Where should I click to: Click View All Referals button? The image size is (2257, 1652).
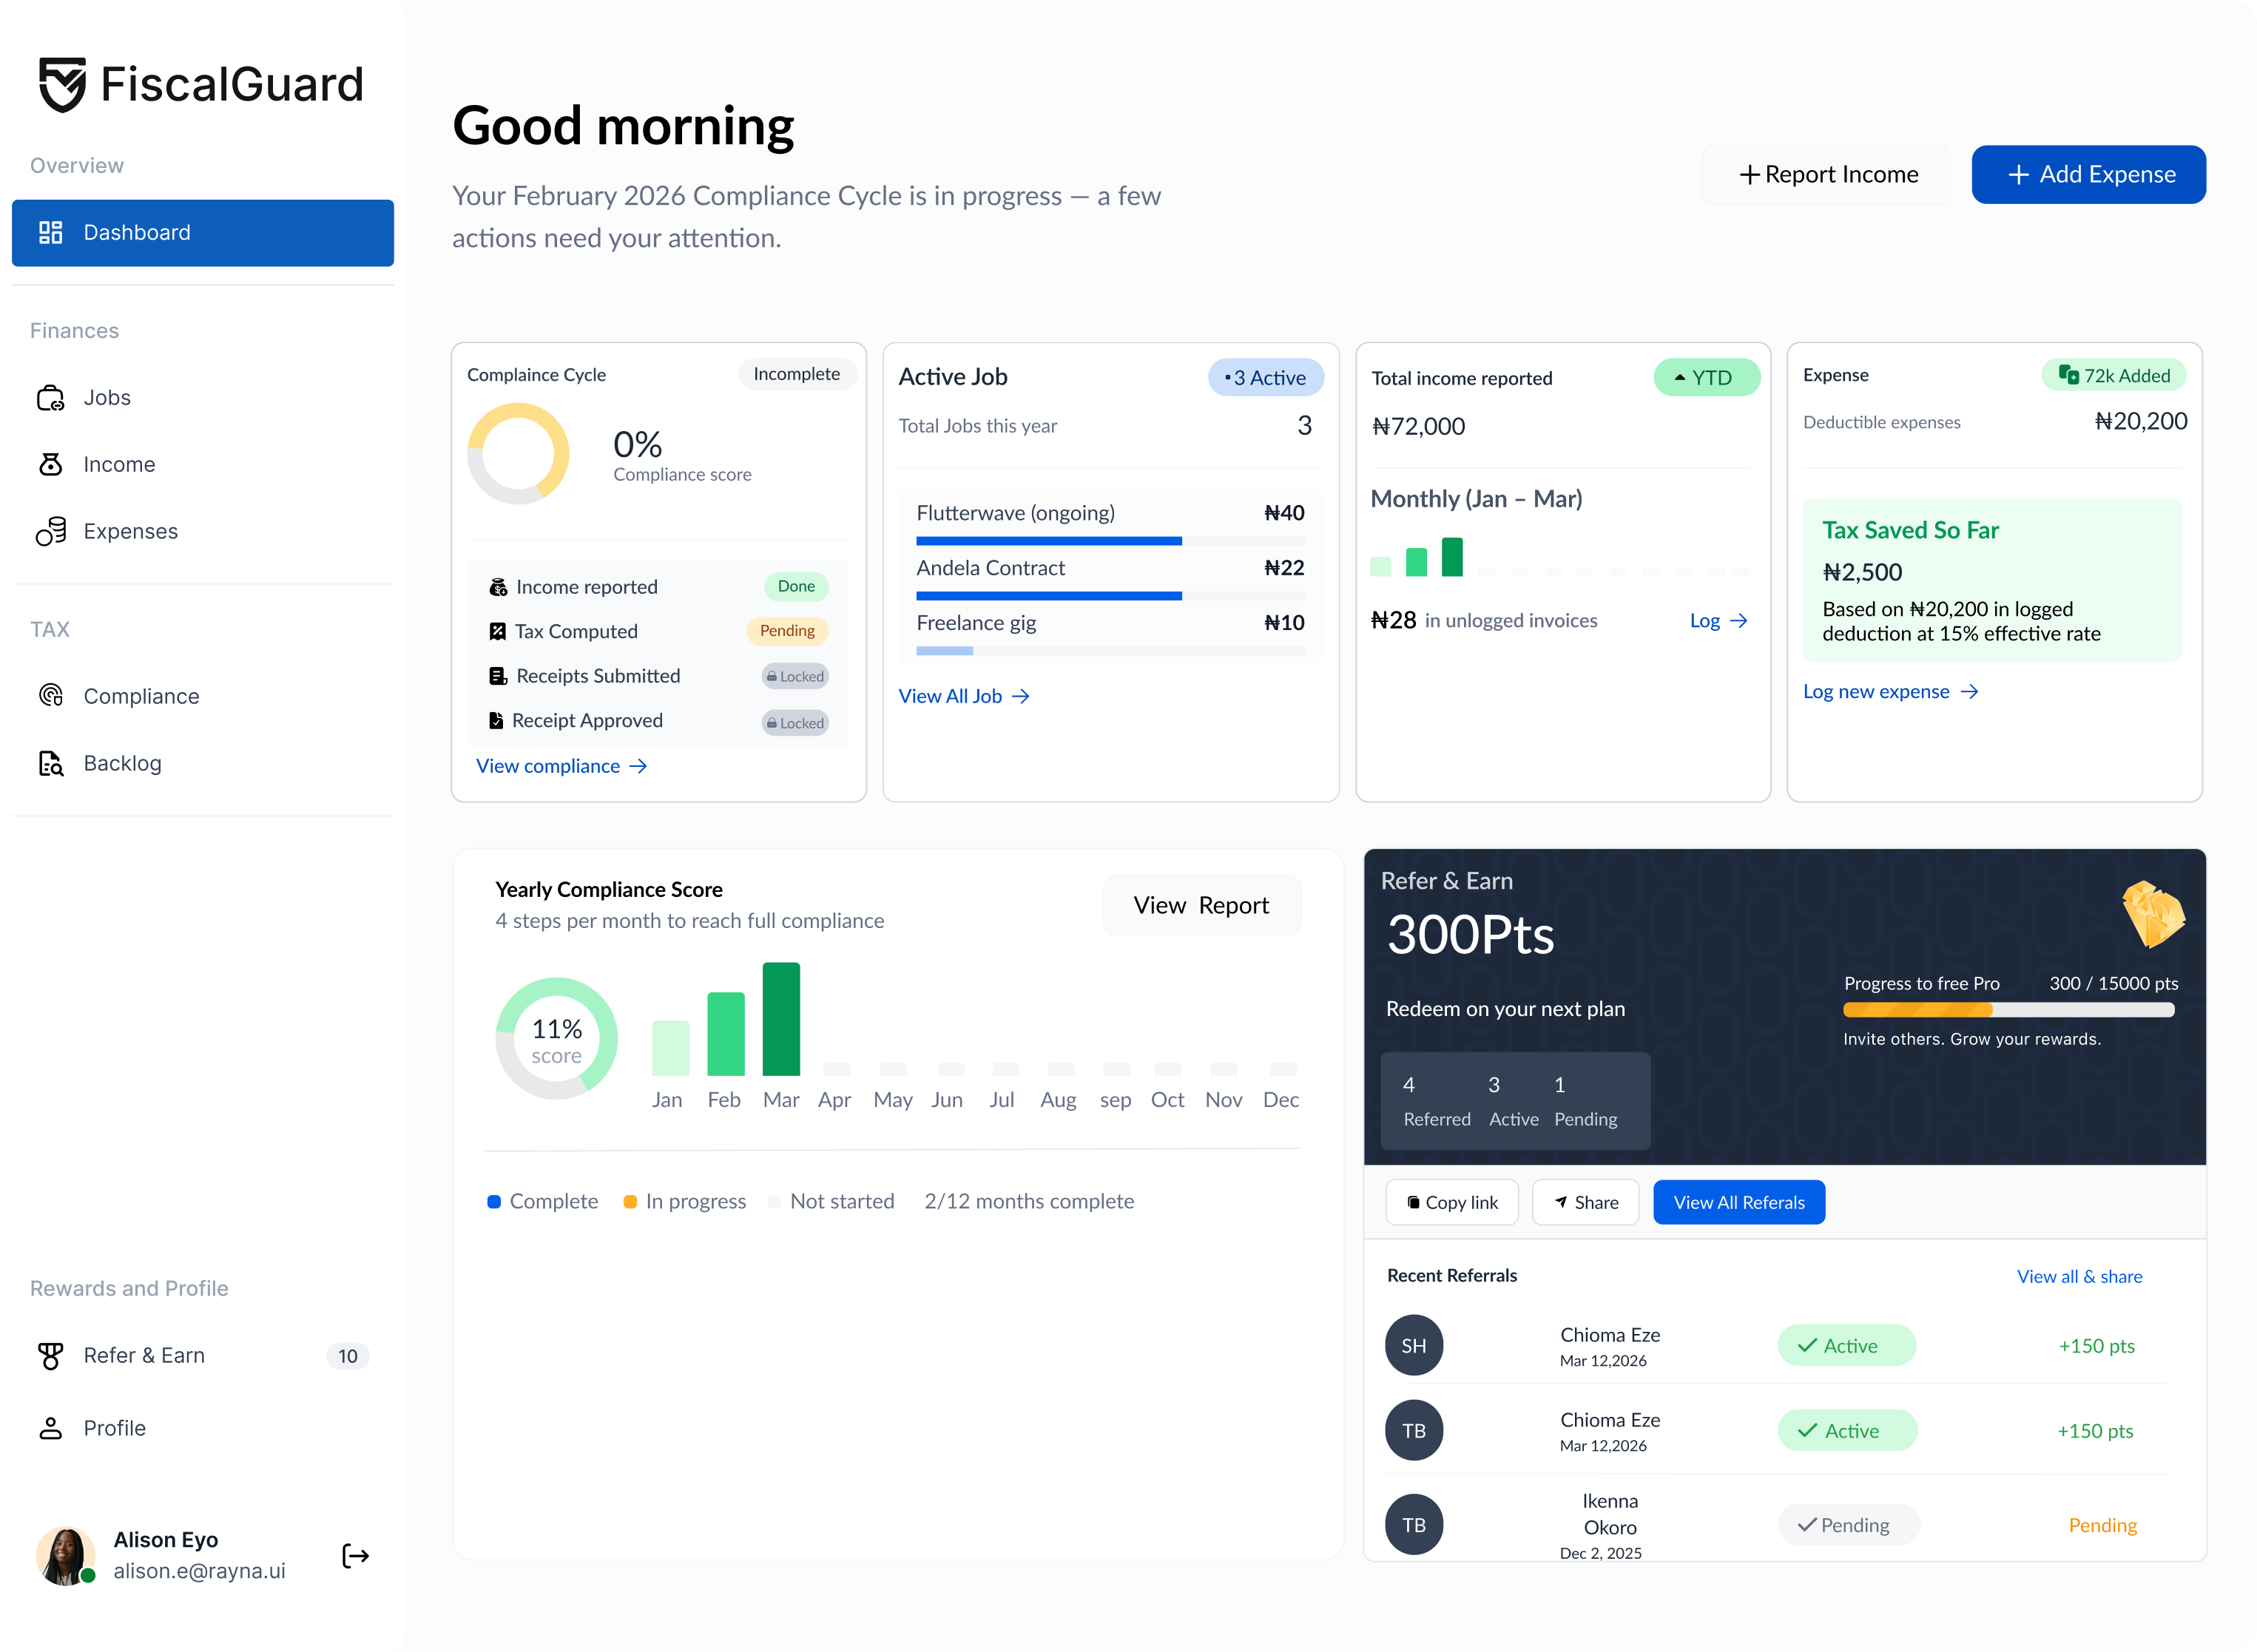click(x=1738, y=1202)
